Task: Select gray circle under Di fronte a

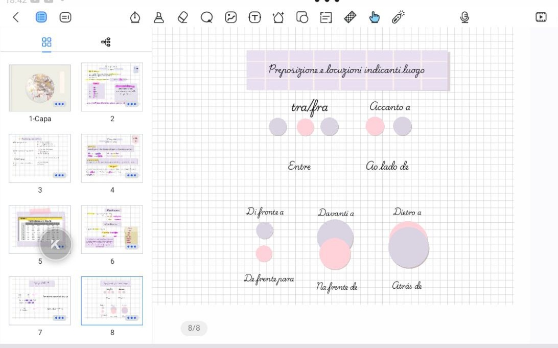Action: tap(265, 230)
